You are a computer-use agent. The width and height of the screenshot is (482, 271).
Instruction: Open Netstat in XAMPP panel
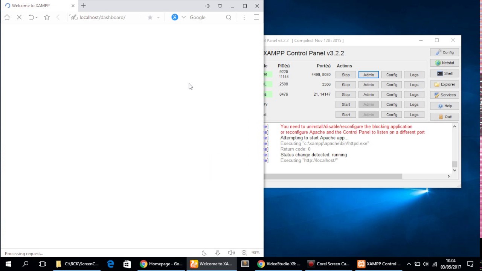(444, 63)
